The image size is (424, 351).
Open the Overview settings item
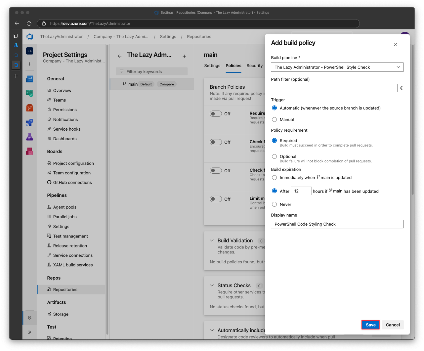(x=59, y=90)
